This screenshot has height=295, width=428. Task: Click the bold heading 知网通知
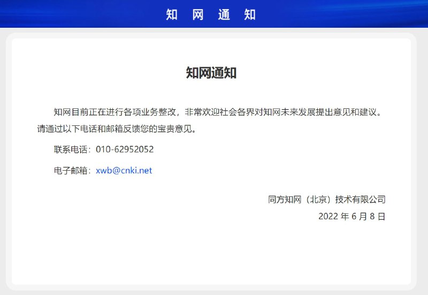[x=211, y=73]
